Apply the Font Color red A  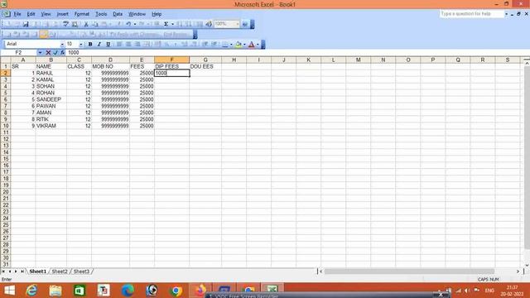point(252,44)
